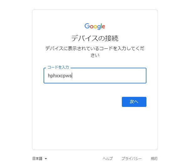Image resolution: width=185 pixels, height=166 pixels.
Task: Expand the arrow beside 日本語
Action: 46,159
